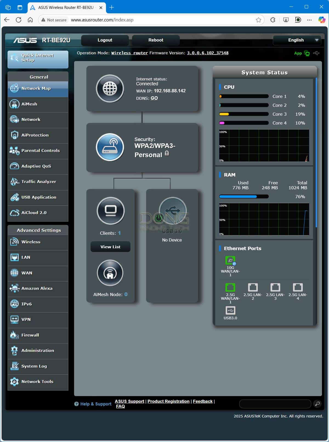Open AiCloud 2.0 page
Viewport: 329px width, 442px height.
pos(38,213)
